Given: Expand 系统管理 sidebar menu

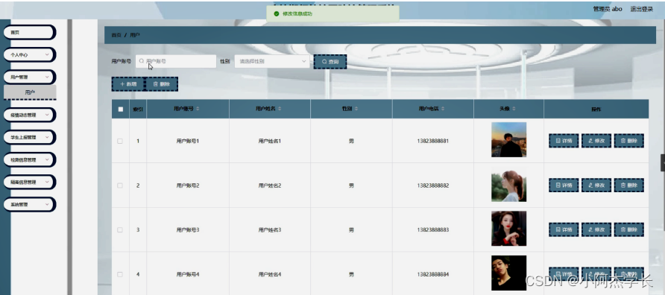Looking at the screenshot, I should click(x=29, y=204).
